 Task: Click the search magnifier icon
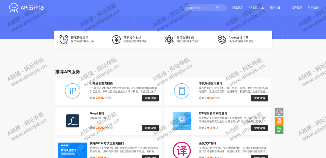click(218, 8)
